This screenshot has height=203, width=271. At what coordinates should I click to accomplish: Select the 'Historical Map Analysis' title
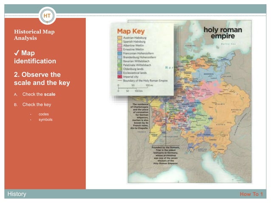[34, 35]
